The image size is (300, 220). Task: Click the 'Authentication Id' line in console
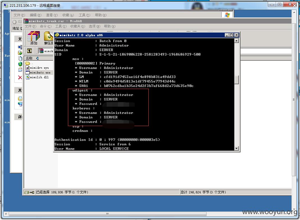(107, 140)
